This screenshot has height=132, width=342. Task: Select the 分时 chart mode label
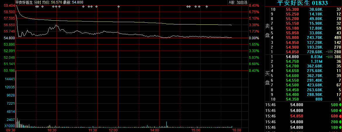38,2
